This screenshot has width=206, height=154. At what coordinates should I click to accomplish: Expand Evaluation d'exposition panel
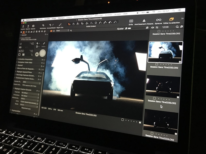[17, 59]
